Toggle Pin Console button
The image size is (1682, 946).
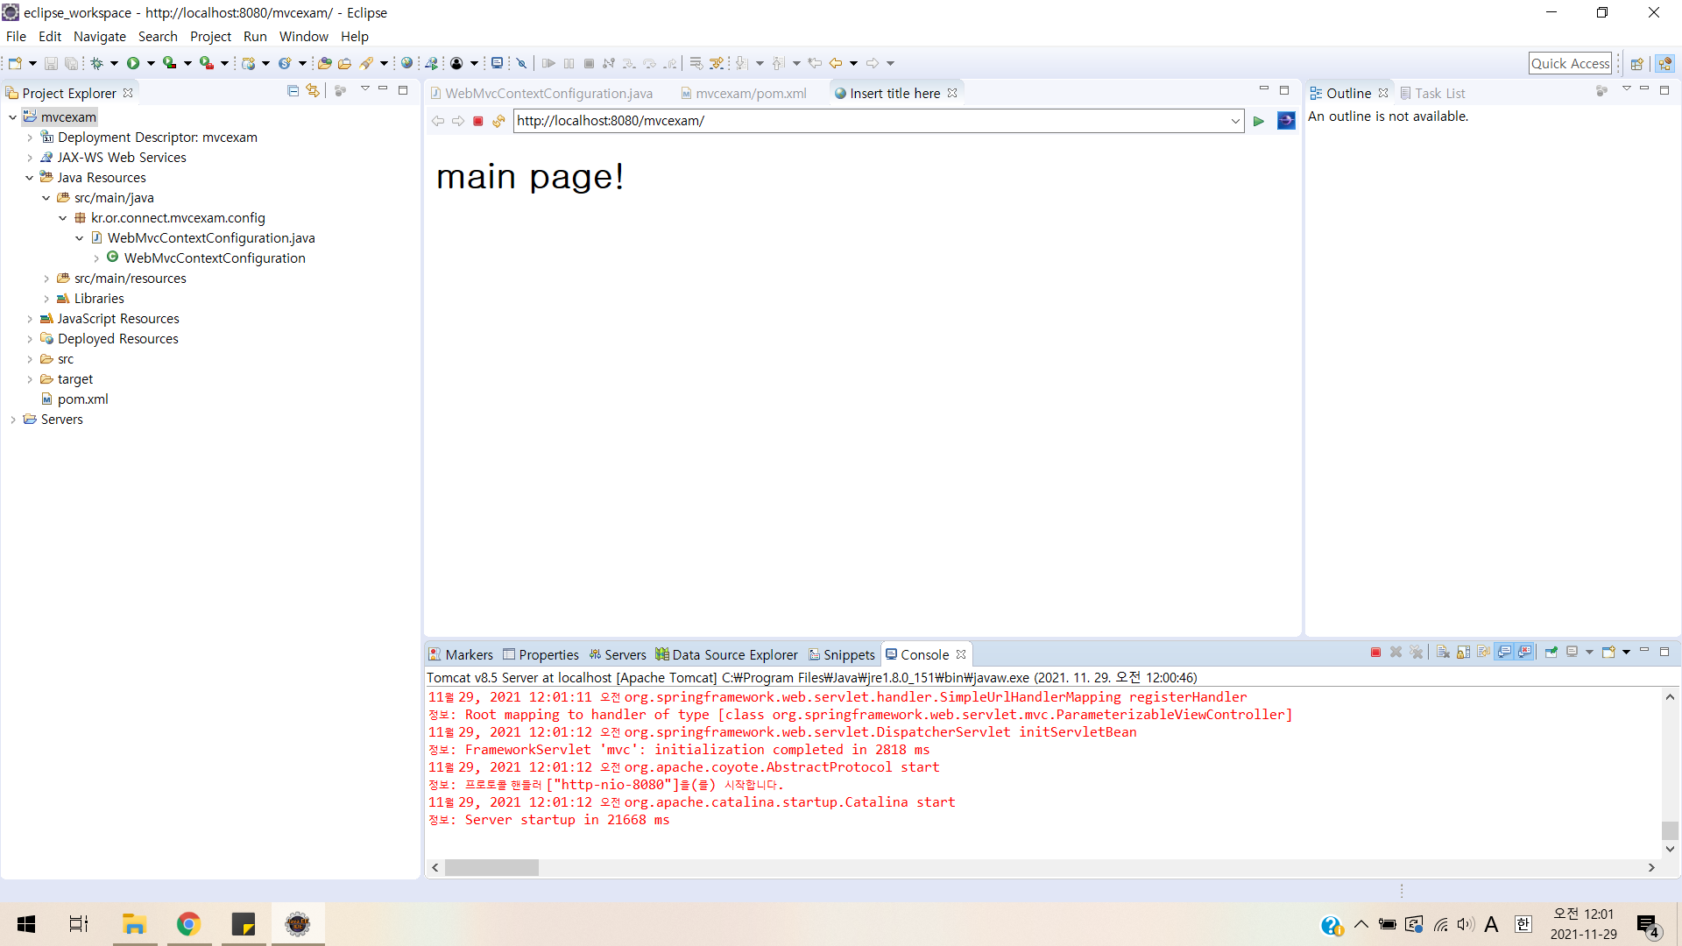click(x=1551, y=652)
